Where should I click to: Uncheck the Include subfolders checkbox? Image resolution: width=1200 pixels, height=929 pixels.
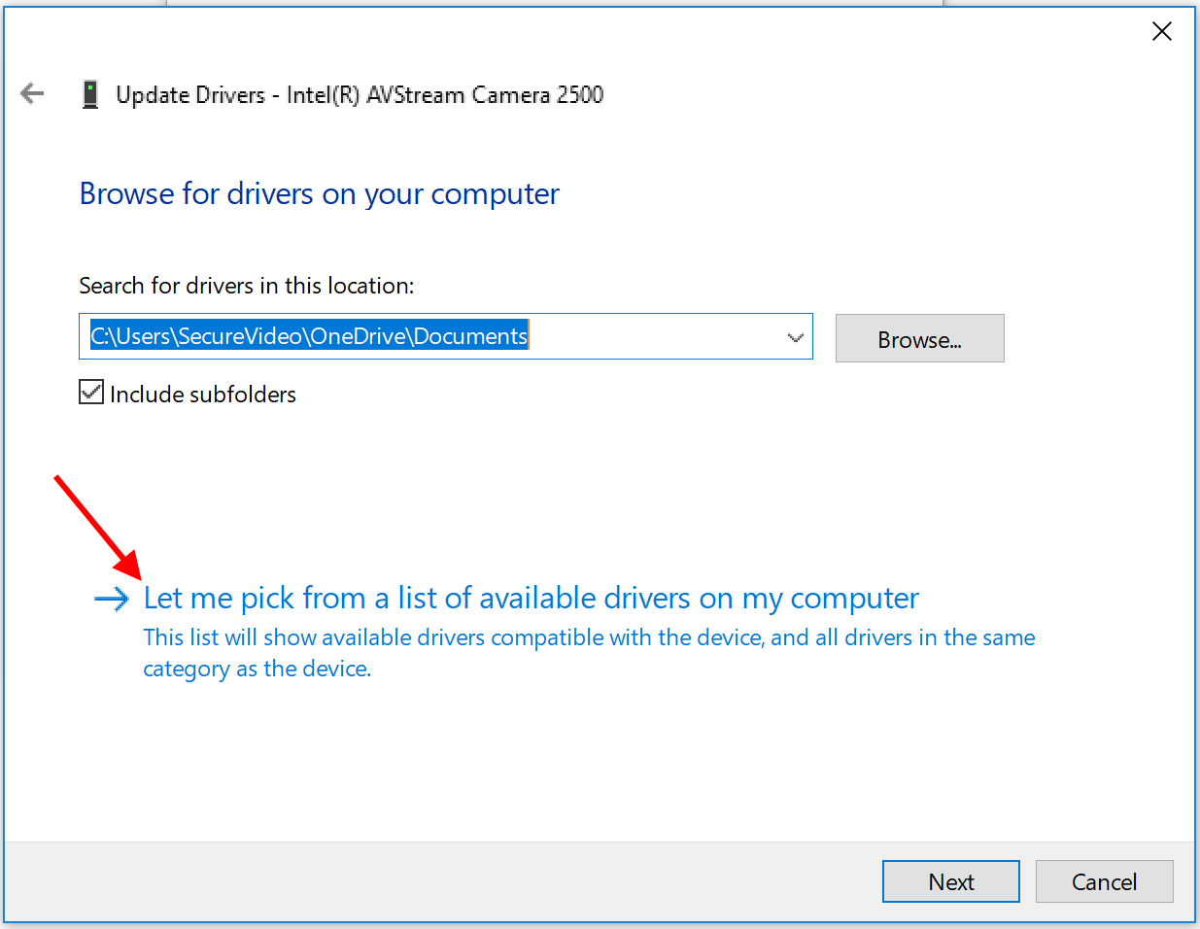tap(91, 393)
